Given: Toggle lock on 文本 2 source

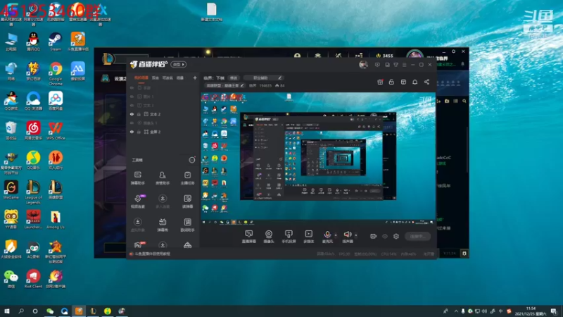Looking at the screenshot, I should (139, 114).
